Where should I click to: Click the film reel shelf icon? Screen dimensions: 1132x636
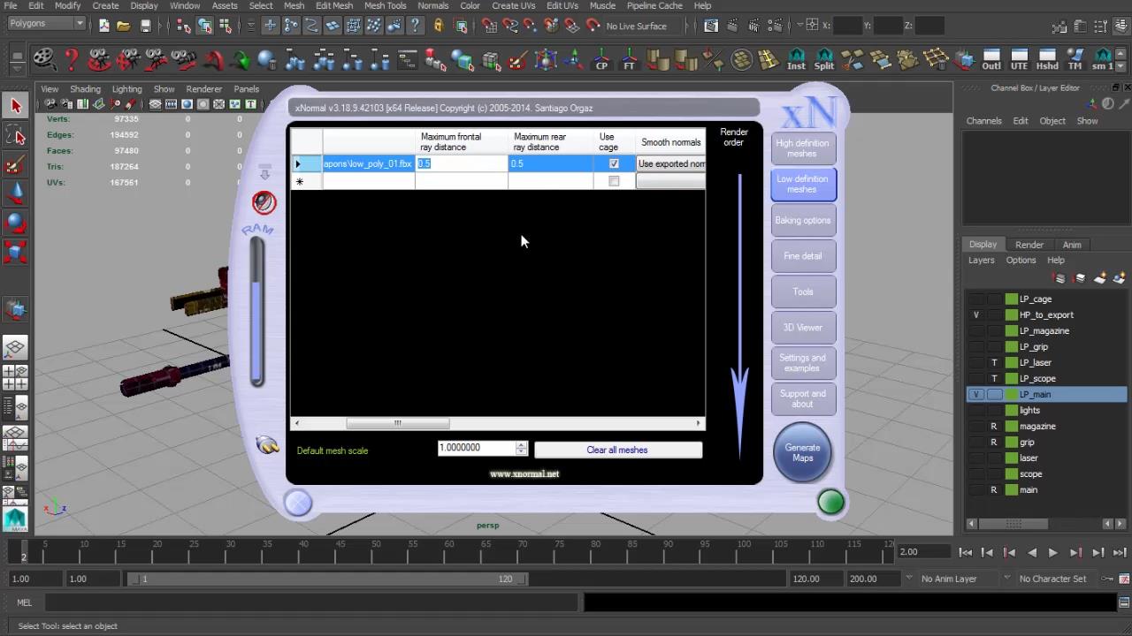43,60
